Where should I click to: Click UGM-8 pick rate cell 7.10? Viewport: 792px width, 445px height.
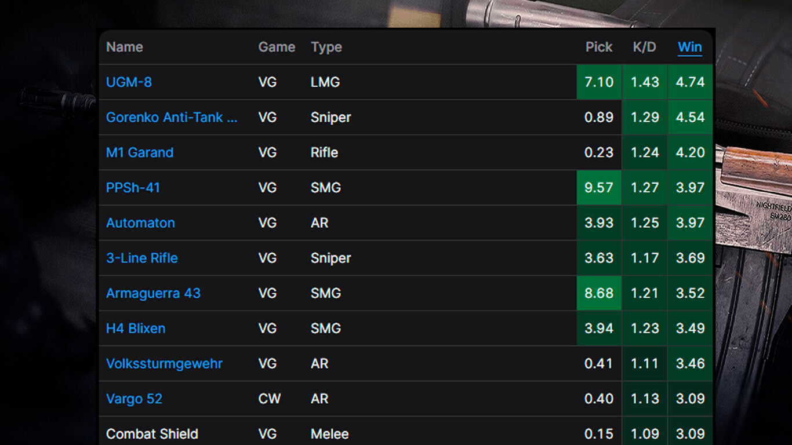coord(599,82)
